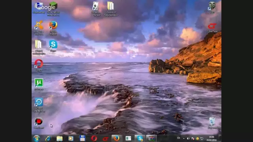Click the blue floppy disk taskbar icon
The height and width of the screenshot is (142, 253).
83,138
